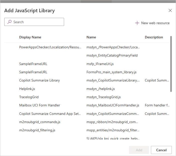Click mspp_ribbon/m2msubgrid_com... name cell
This screenshot has width=176, height=156.
112,122
